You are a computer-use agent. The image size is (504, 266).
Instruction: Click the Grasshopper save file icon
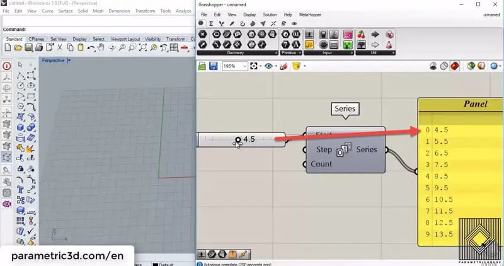click(213, 66)
